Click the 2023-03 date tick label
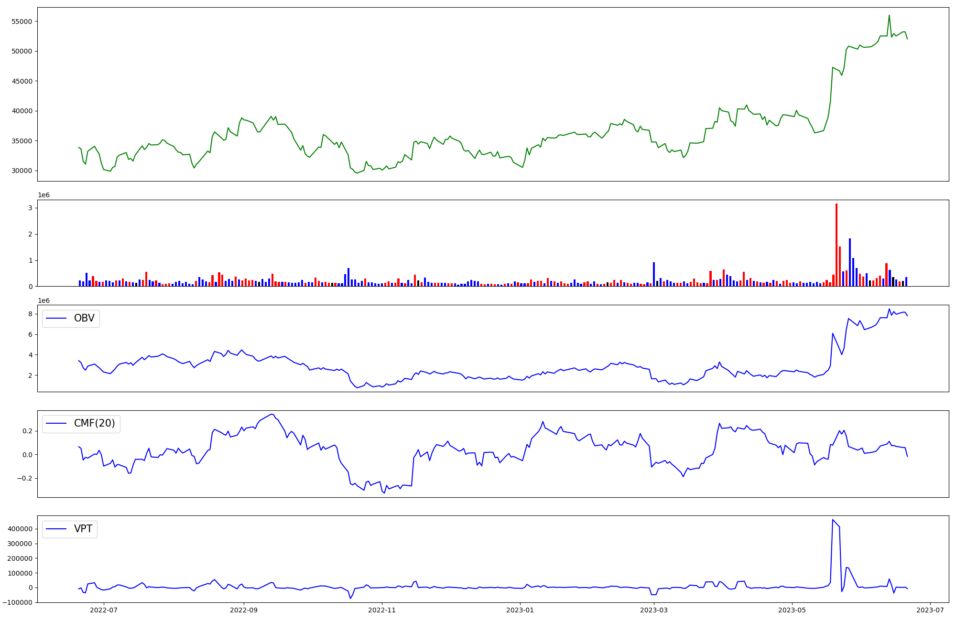 click(x=654, y=610)
